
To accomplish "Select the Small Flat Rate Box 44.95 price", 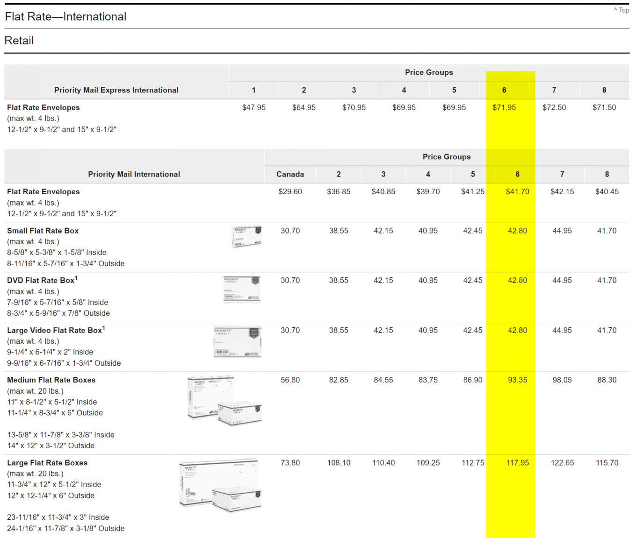I will click(562, 231).
